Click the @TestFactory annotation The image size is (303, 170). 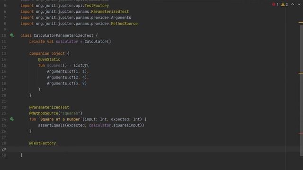tap(43, 143)
